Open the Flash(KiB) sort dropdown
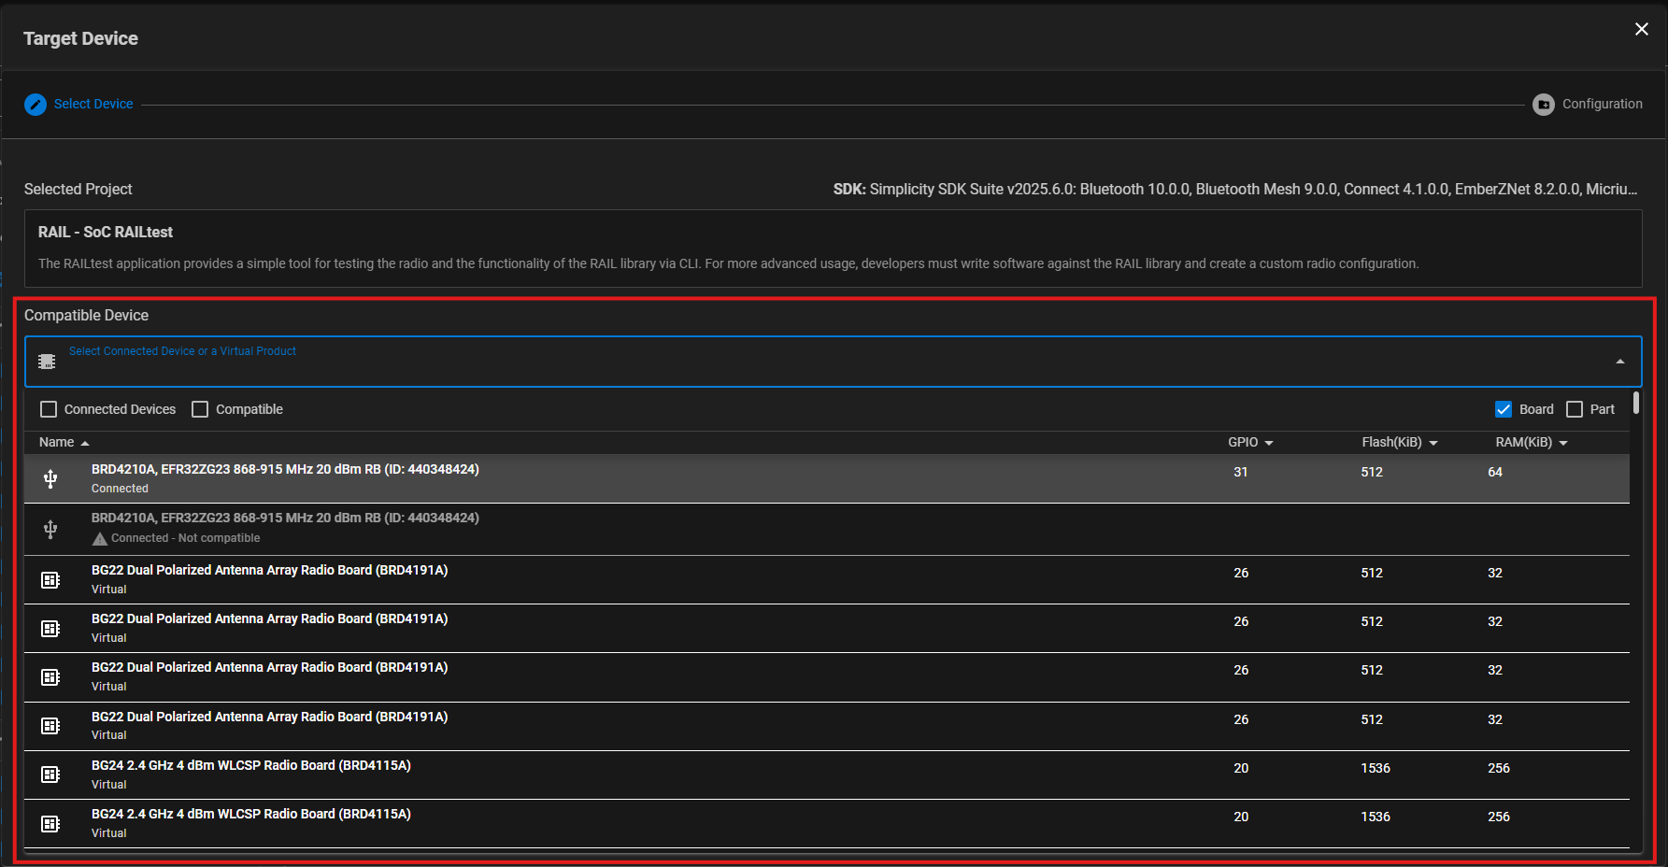This screenshot has width=1668, height=867. click(x=1433, y=442)
